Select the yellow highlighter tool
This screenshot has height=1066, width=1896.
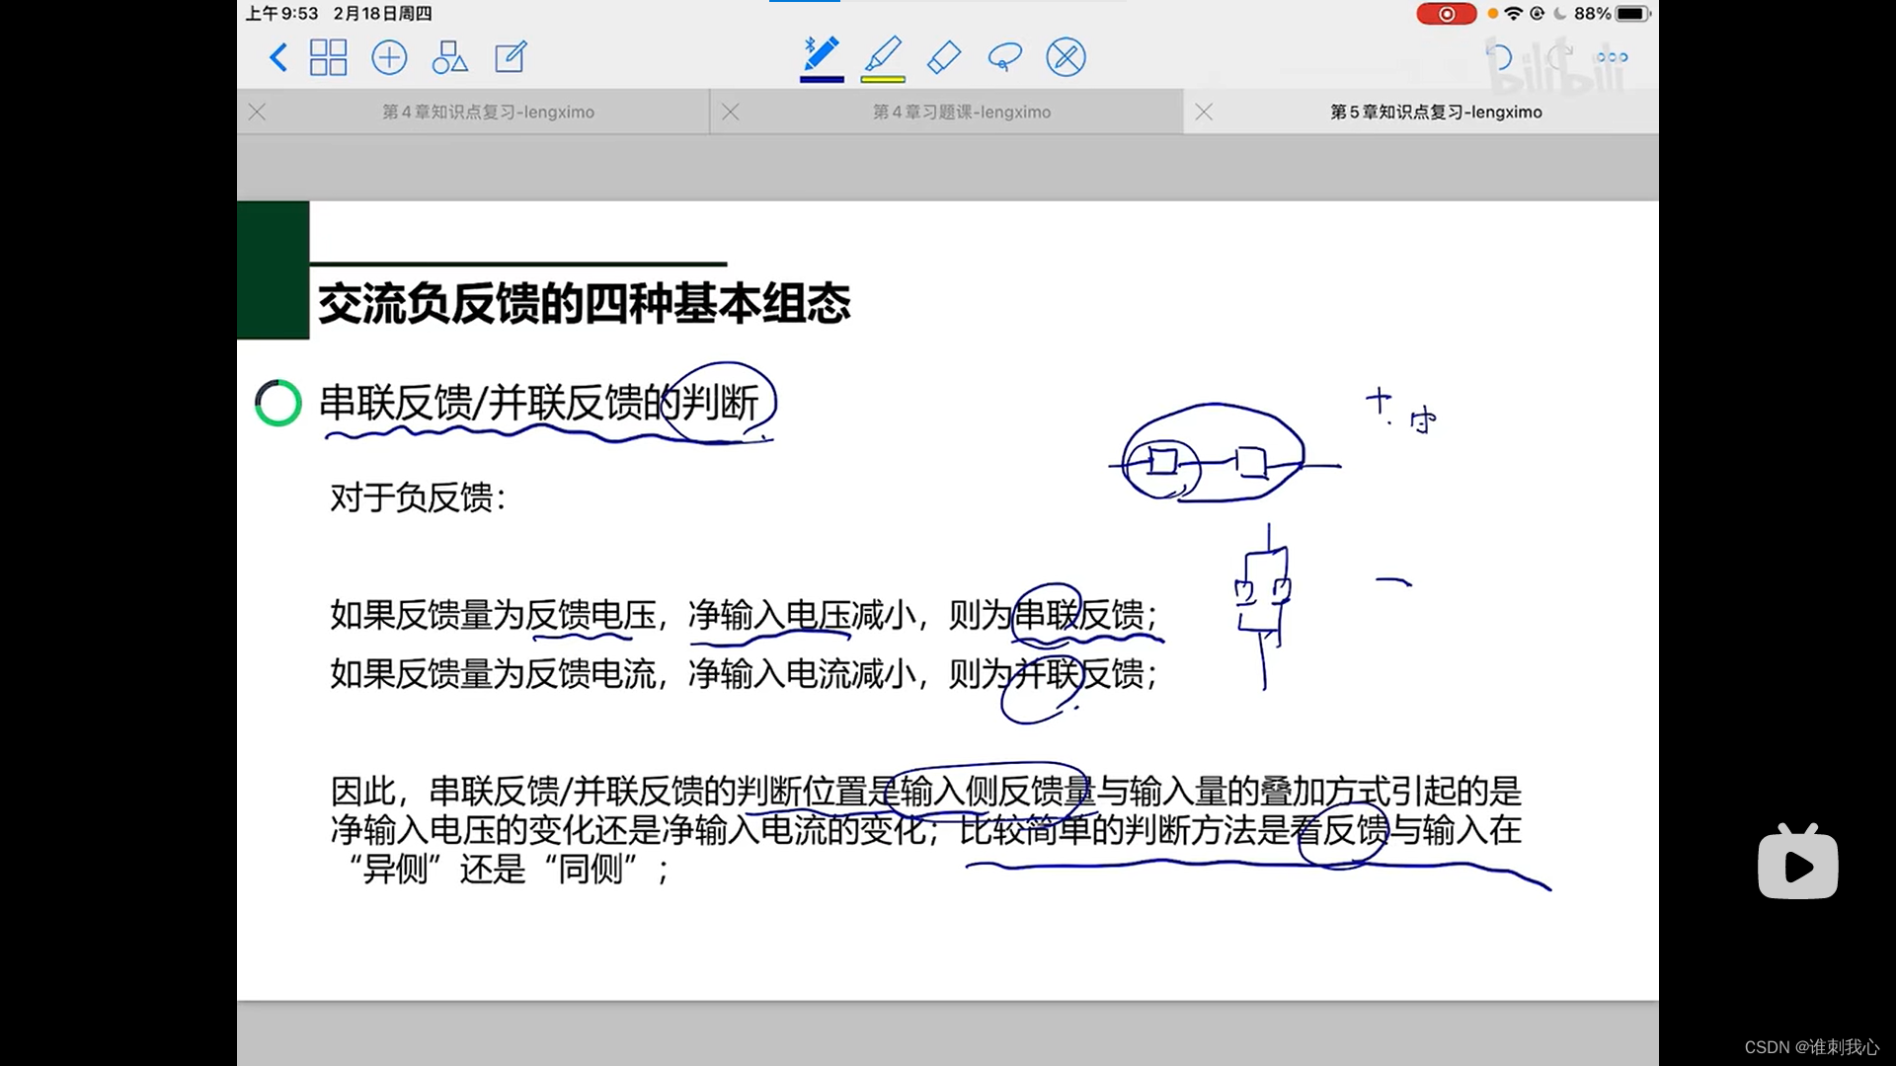(x=883, y=53)
